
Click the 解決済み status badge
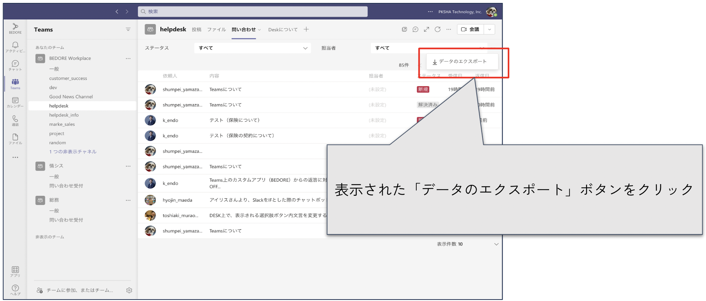[x=428, y=105]
